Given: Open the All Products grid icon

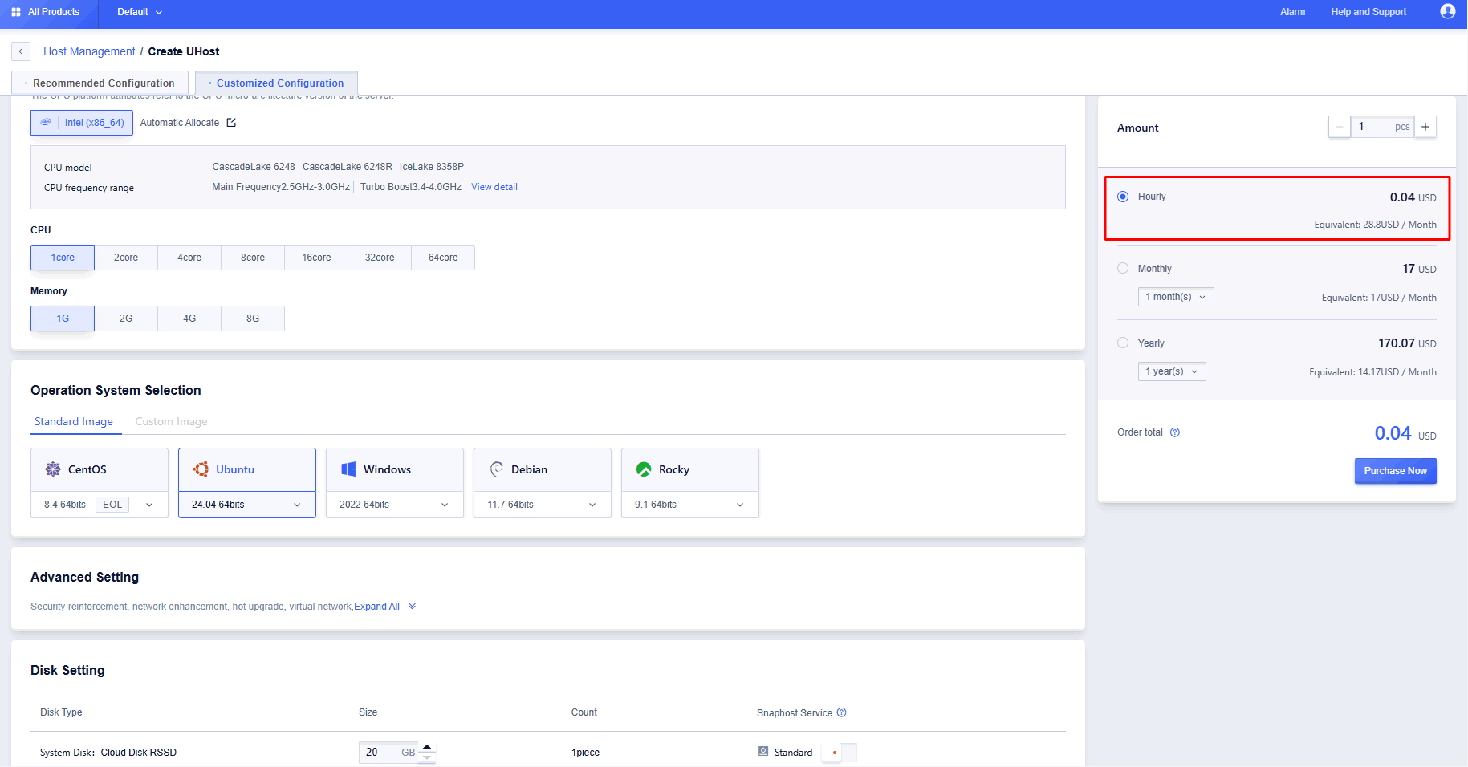Looking at the screenshot, I should pos(16,12).
